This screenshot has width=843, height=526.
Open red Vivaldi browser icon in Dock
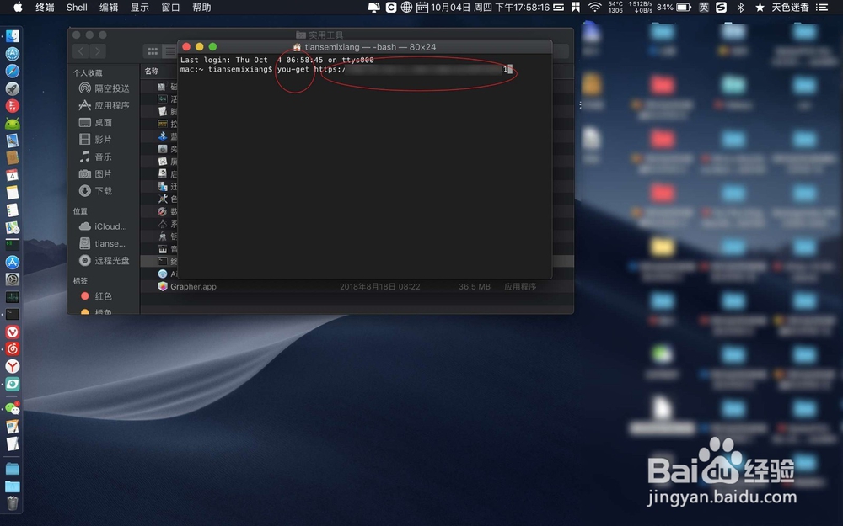(x=13, y=332)
